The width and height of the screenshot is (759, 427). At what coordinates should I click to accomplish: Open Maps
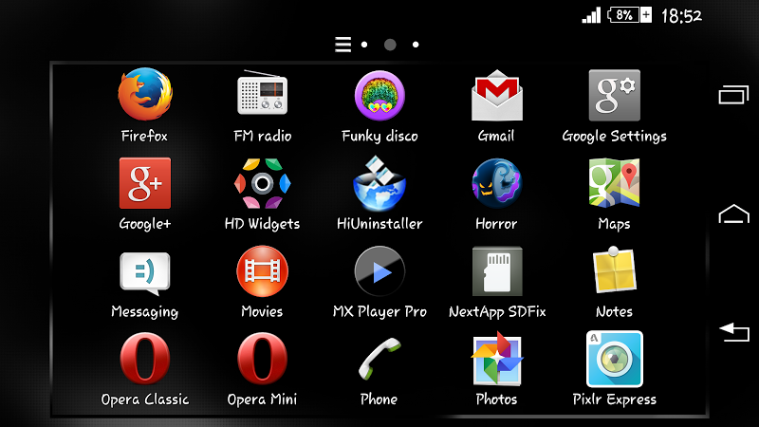(614, 183)
